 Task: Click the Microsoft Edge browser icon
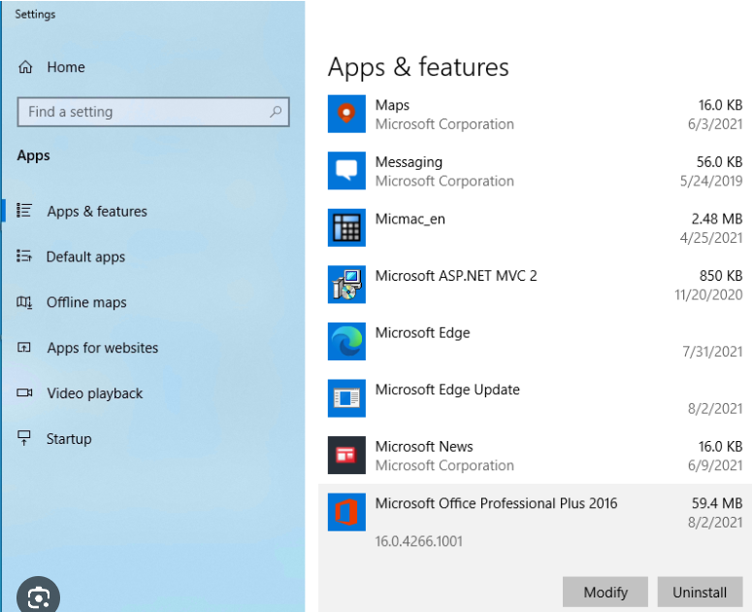(346, 341)
